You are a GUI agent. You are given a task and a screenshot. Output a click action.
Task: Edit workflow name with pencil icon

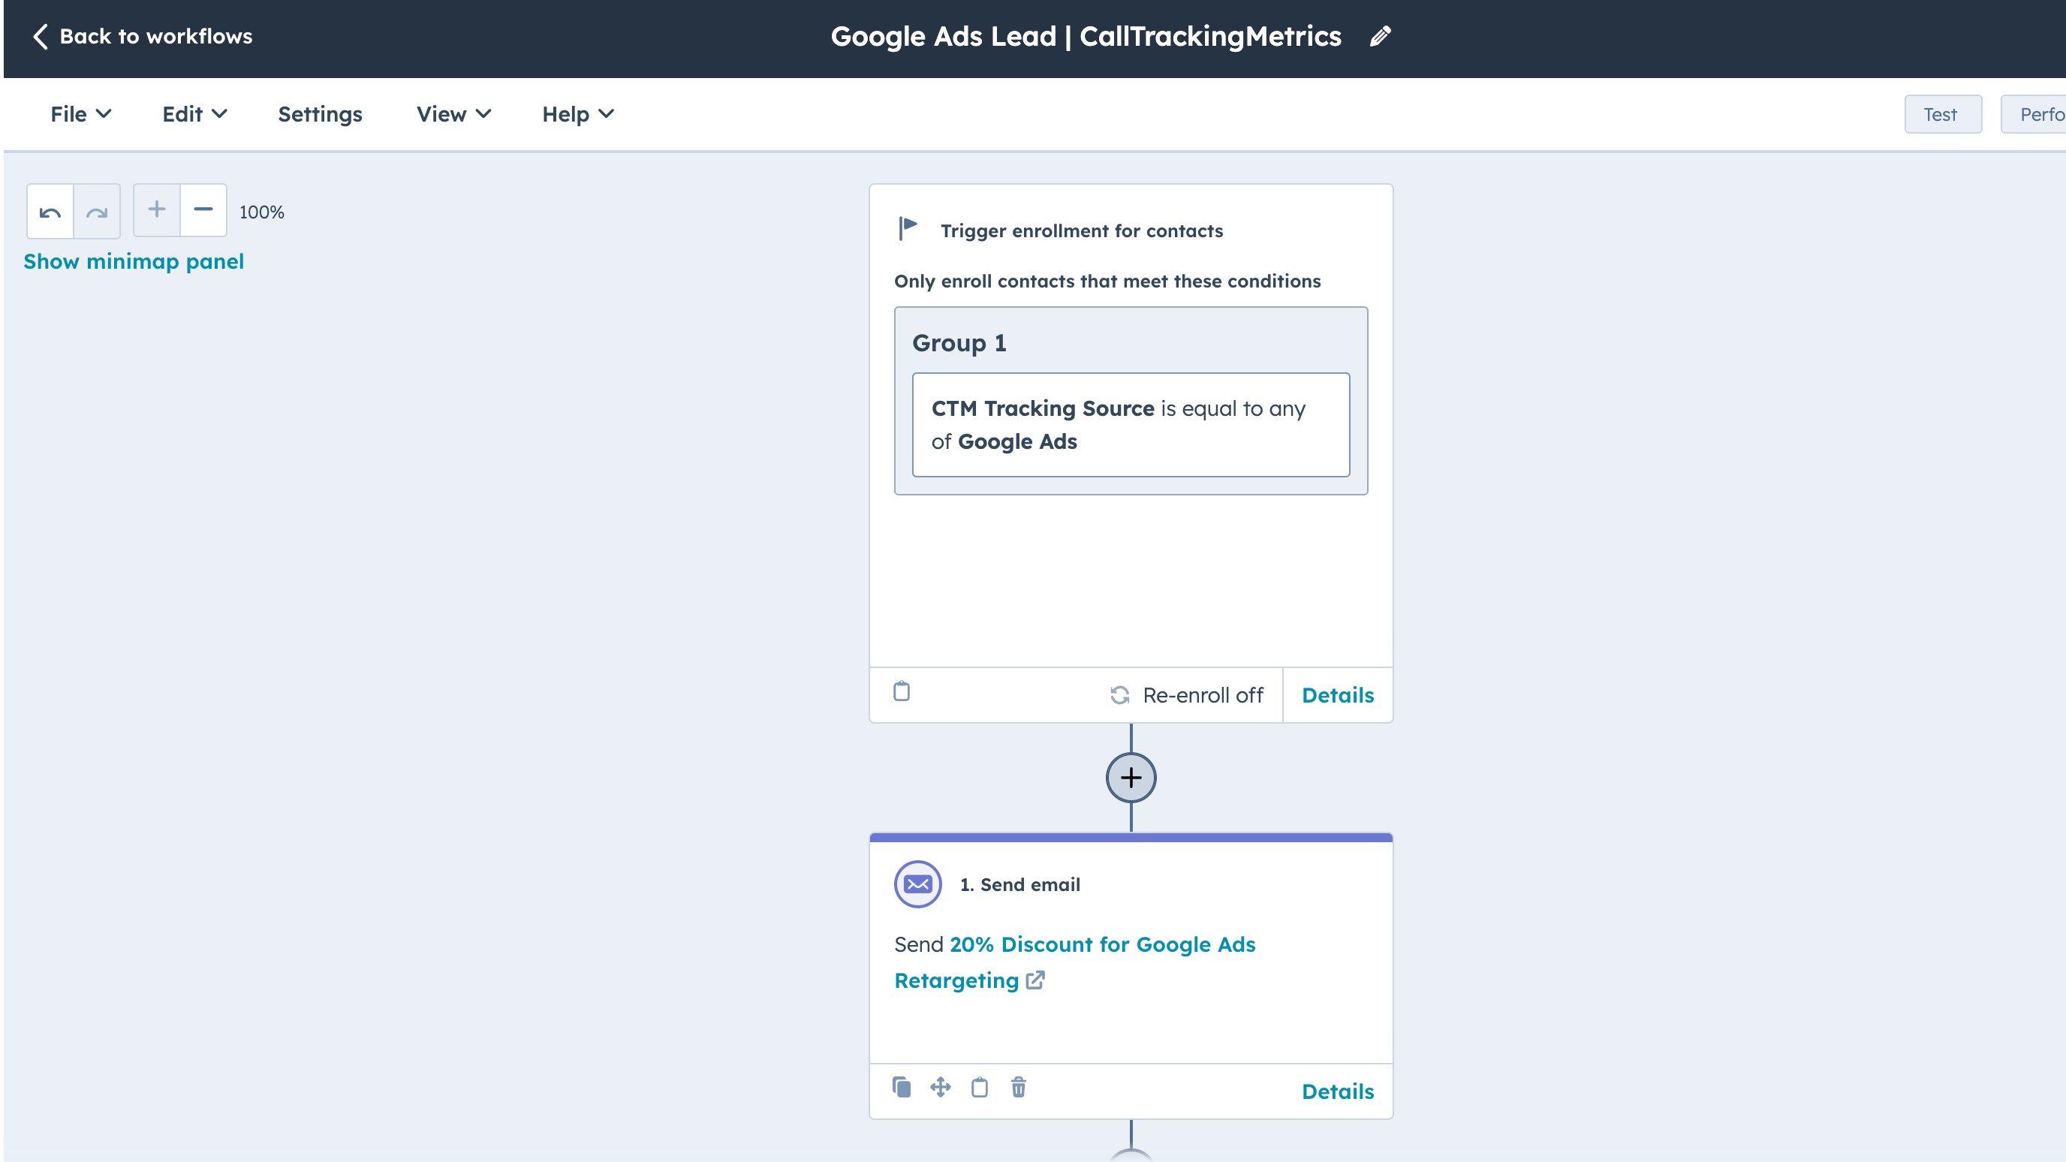pos(1380,37)
